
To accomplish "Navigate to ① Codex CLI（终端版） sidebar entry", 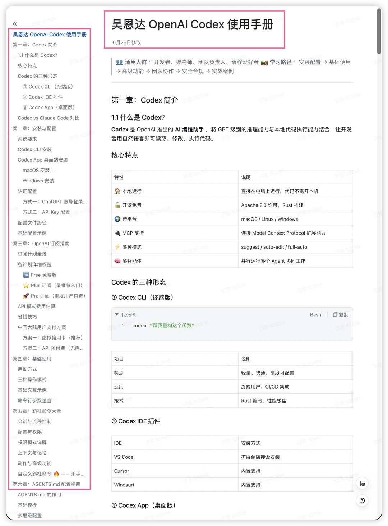I will click(48, 86).
